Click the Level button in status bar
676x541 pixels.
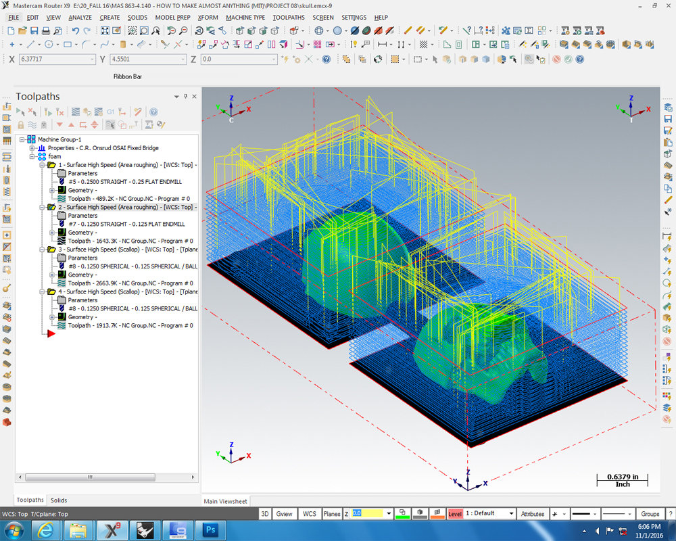[455, 514]
